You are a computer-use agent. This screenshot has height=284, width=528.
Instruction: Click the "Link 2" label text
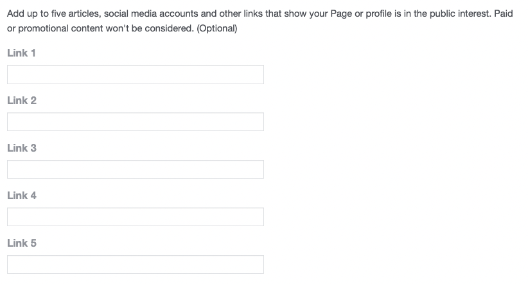[22, 100]
